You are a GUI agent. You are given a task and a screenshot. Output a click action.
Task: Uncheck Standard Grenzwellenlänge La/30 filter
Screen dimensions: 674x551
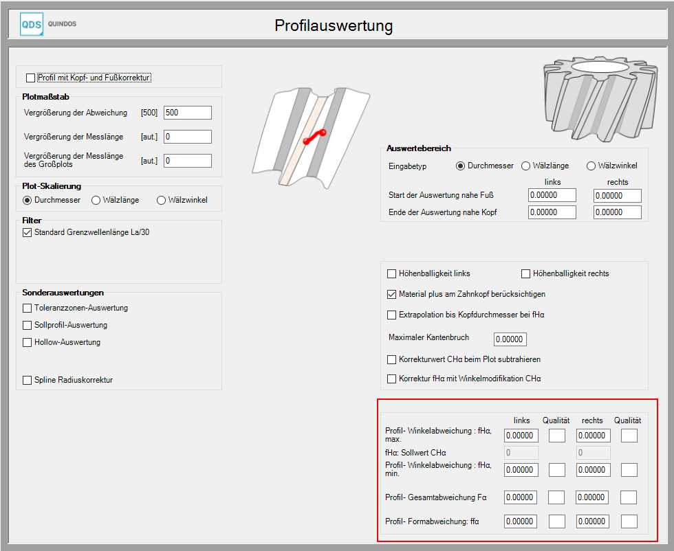point(27,232)
